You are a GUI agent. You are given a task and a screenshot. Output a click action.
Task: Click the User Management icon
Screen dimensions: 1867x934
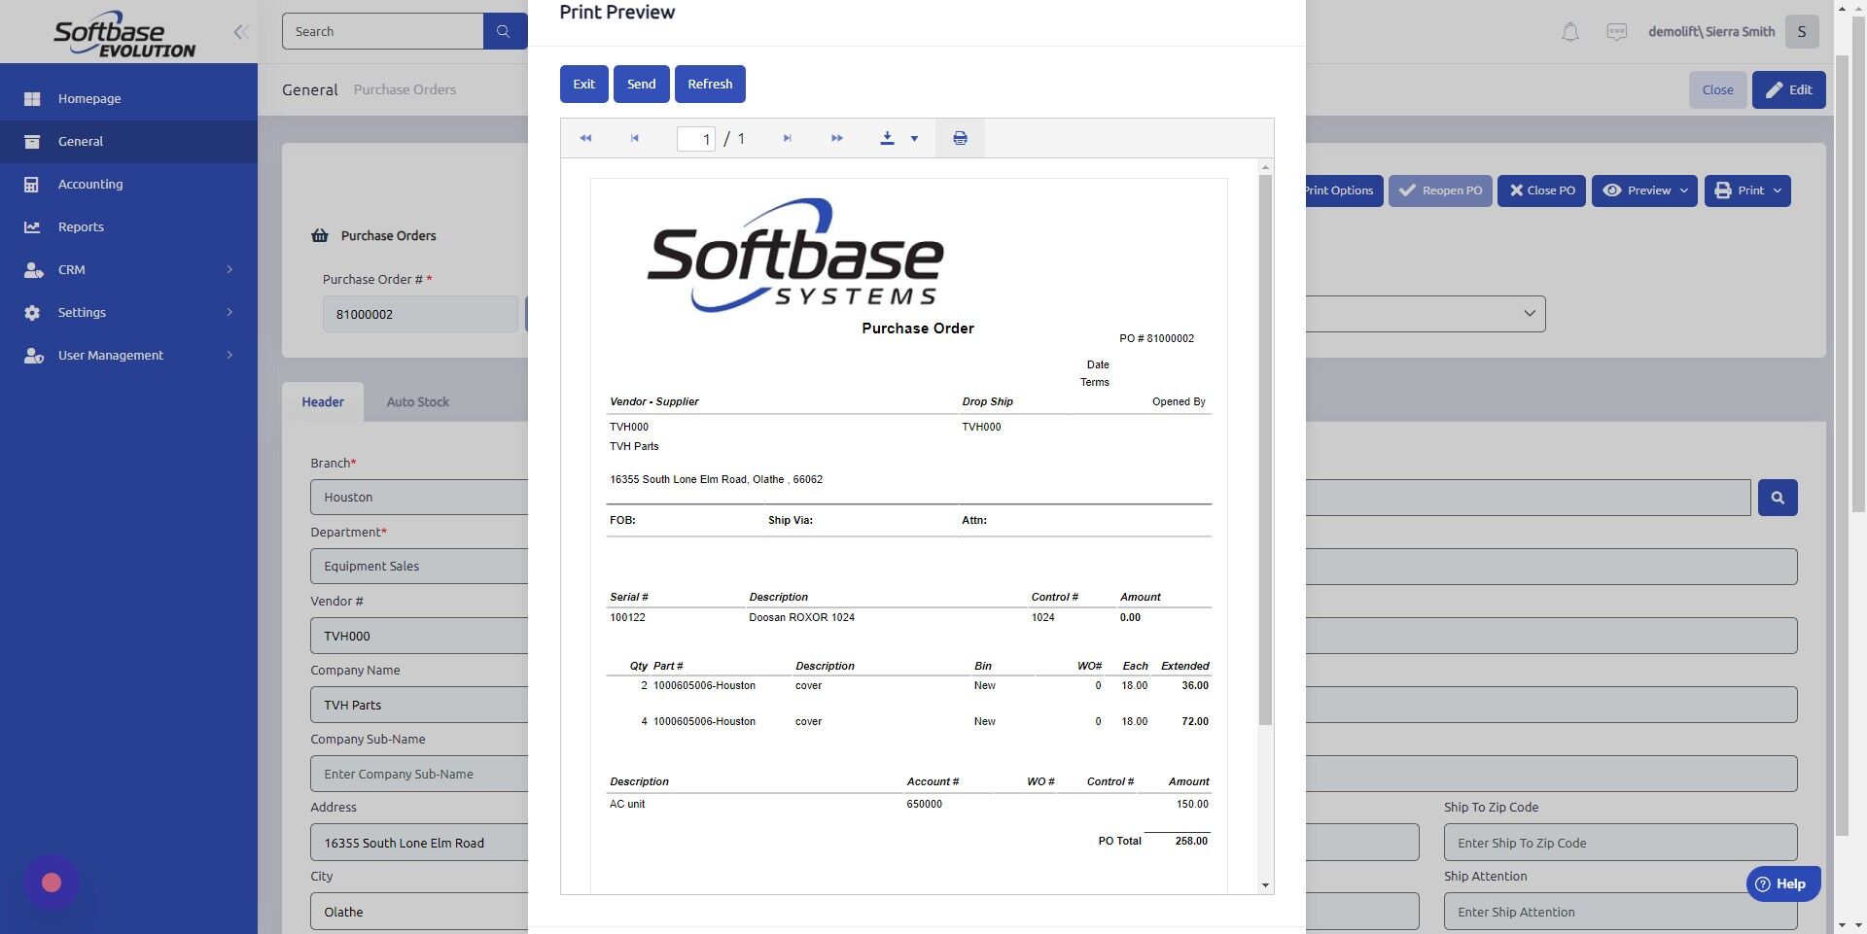coord(33,355)
